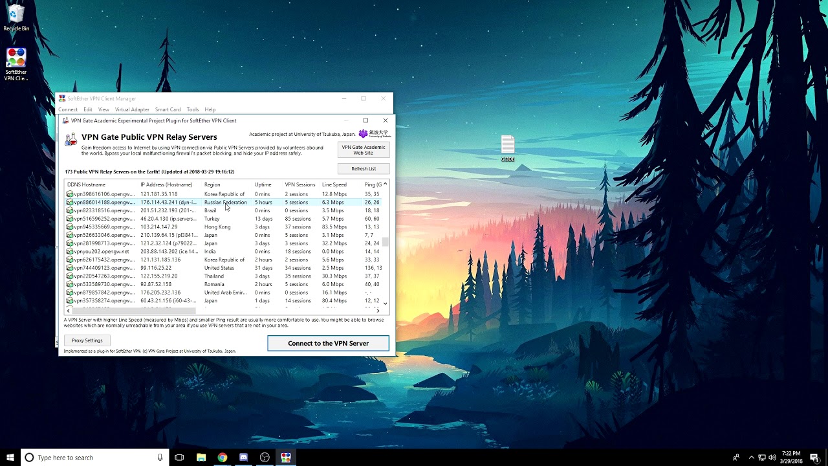This screenshot has width=828, height=466.
Task: Sort by the Uptime column header
Action: pyautogui.click(x=267, y=184)
